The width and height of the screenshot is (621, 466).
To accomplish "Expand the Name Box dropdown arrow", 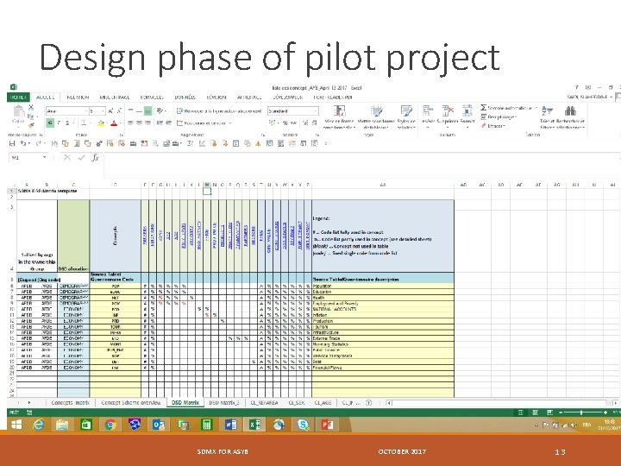I will (x=44, y=158).
